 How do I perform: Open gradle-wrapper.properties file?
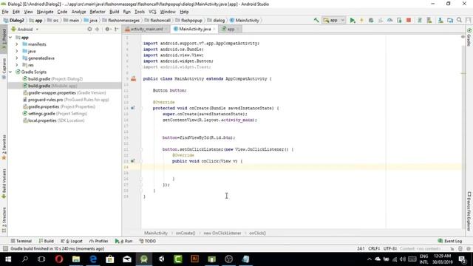click(x=64, y=93)
